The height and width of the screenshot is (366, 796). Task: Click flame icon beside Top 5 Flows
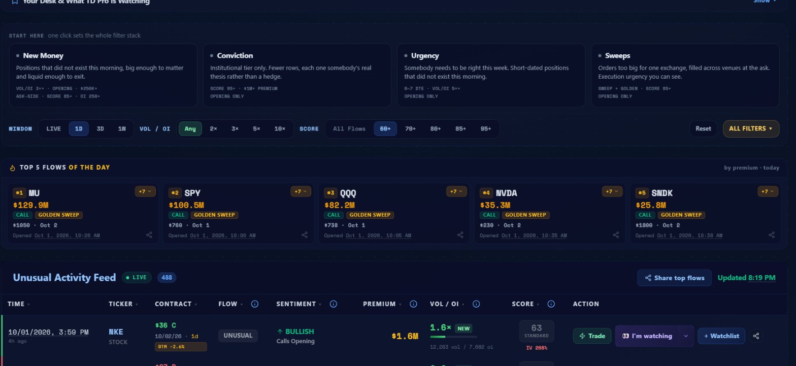click(13, 168)
